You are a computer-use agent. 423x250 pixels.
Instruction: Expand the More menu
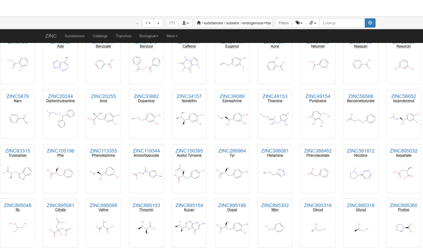(x=172, y=36)
